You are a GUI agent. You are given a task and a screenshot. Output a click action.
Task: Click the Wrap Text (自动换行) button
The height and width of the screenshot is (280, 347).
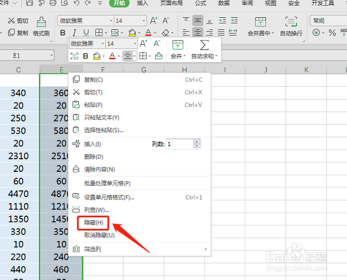[x=291, y=26]
